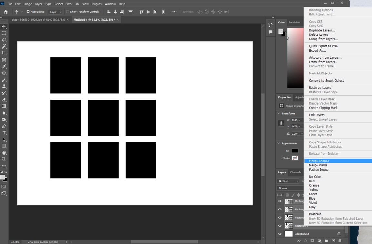Choose Quick Export as PNG
The image size is (372, 244).
click(x=323, y=46)
